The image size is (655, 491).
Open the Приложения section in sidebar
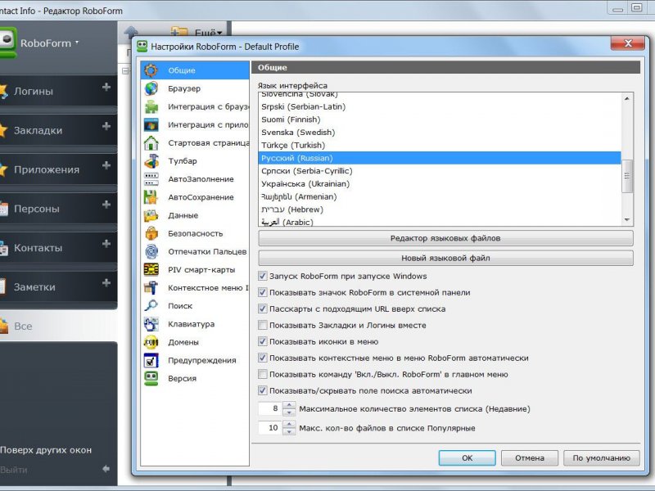58,169
